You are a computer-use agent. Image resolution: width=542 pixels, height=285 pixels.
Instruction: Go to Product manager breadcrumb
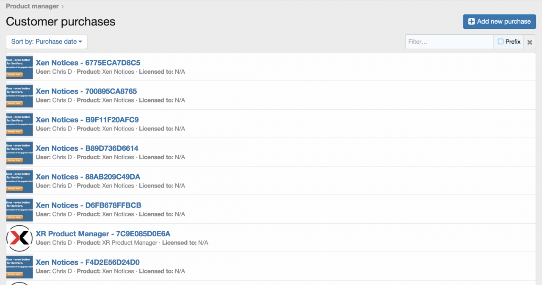[x=32, y=6]
